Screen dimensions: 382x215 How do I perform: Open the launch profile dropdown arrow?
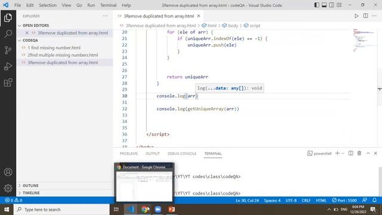[343, 153]
